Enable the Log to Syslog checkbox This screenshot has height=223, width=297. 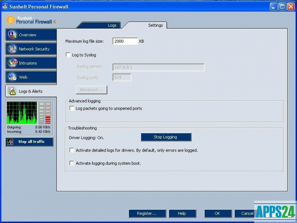pos(68,55)
